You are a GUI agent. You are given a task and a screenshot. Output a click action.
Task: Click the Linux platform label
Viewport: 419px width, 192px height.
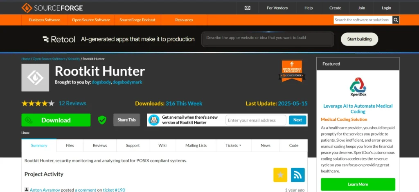coord(25,133)
